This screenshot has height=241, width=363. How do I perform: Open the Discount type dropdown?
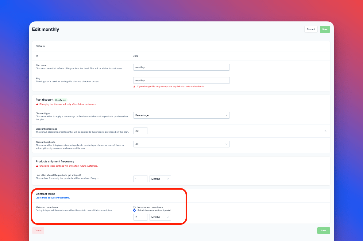point(181,115)
